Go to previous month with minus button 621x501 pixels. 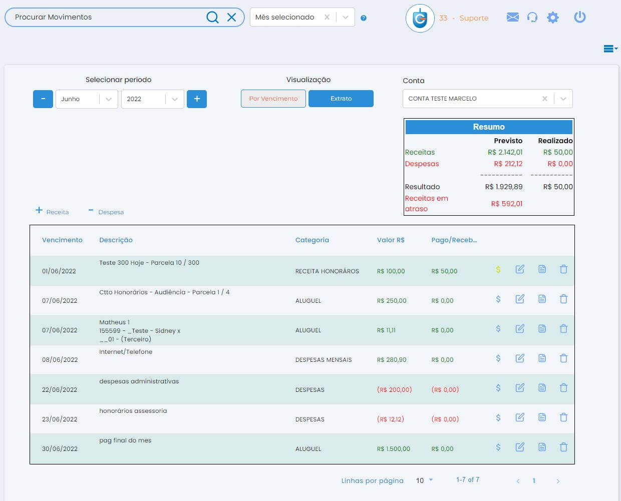43,99
